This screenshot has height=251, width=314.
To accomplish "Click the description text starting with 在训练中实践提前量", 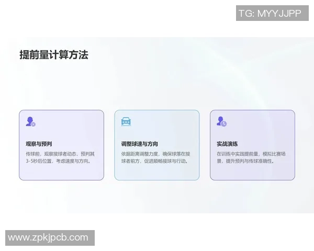I will [251, 157].
